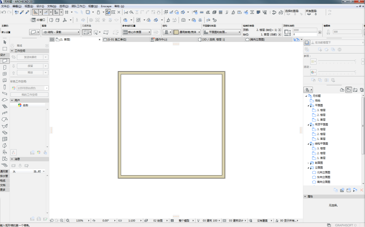Select 北向立面图 in navigator tree
Viewport: 365px width, 227px height.
click(323, 173)
